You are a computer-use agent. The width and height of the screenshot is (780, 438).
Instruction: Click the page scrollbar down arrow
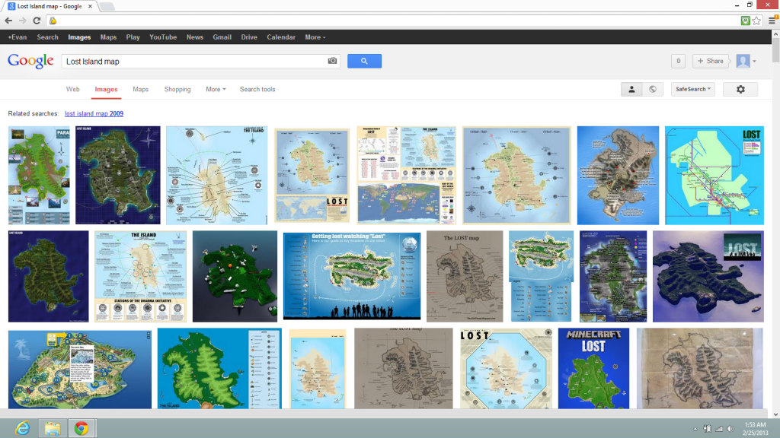coord(775,414)
